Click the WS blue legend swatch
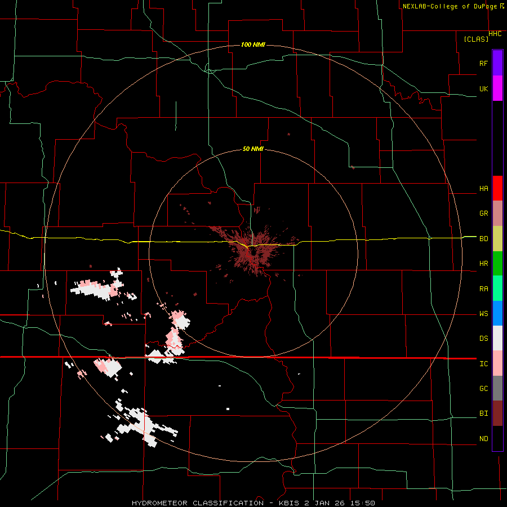The height and width of the screenshot is (507, 507). [497, 313]
